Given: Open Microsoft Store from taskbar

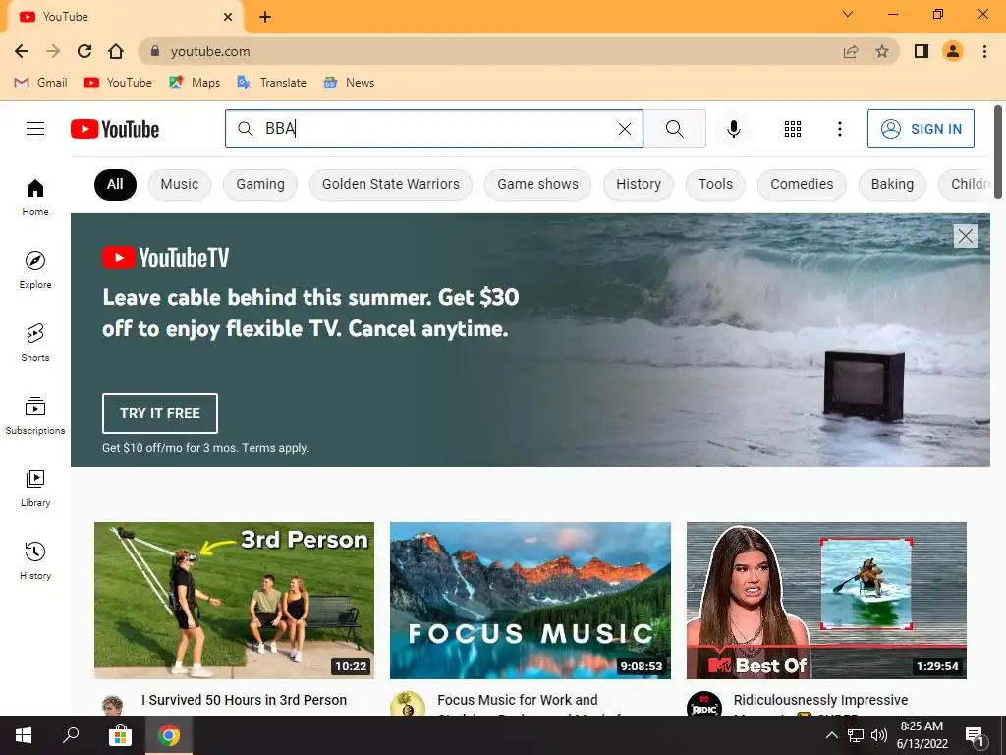Looking at the screenshot, I should 120,735.
